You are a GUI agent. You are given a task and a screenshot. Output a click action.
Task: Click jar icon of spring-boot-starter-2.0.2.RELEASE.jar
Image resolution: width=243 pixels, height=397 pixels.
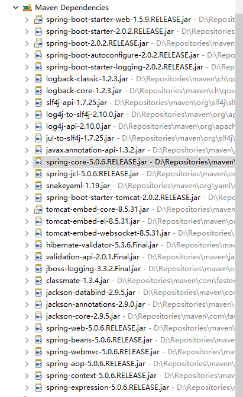click(38, 31)
